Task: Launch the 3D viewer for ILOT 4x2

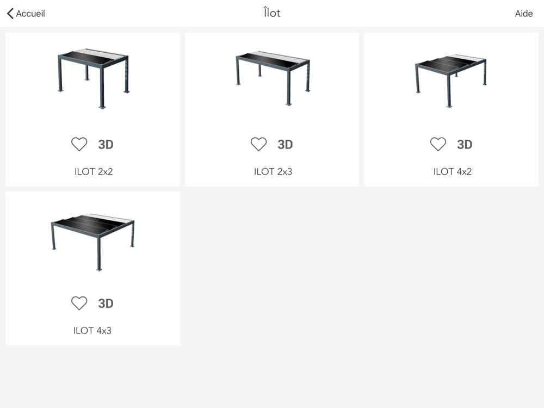Action: (x=465, y=144)
